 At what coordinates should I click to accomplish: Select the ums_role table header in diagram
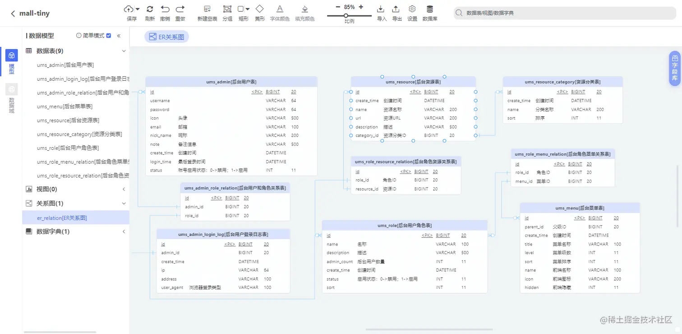405,225
